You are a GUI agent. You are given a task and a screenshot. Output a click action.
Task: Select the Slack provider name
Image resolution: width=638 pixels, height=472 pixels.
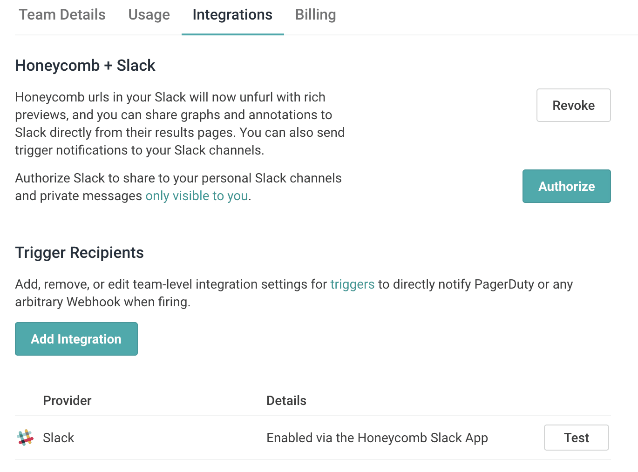(x=59, y=438)
